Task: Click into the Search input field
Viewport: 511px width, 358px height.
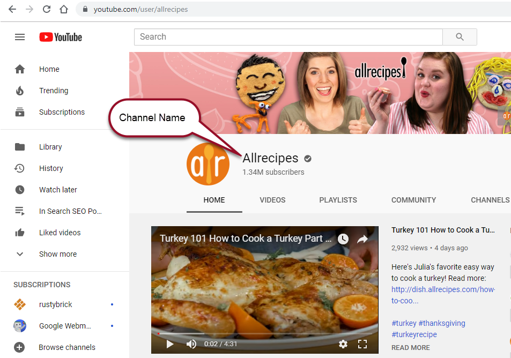Action: coord(288,37)
